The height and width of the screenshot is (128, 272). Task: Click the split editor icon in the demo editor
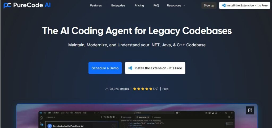coord(229,117)
